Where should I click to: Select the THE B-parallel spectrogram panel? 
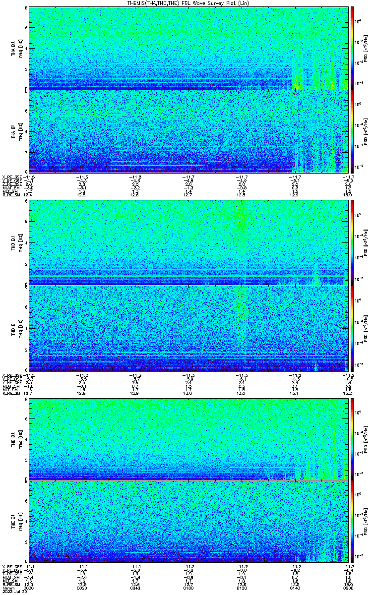tap(188, 522)
